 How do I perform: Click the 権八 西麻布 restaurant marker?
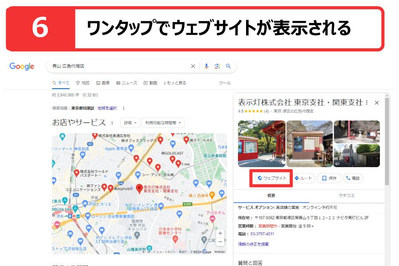(212, 195)
